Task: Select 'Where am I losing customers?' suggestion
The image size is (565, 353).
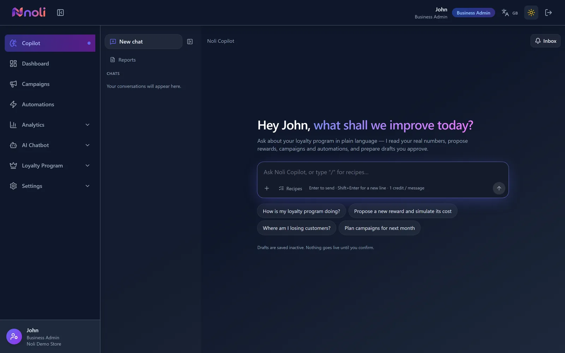Action: pyautogui.click(x=297, y=228)
